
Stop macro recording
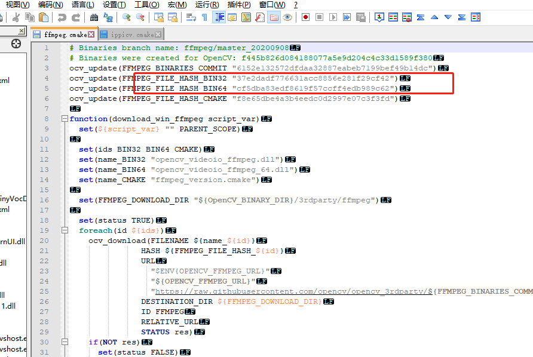(x=319, y=17)
